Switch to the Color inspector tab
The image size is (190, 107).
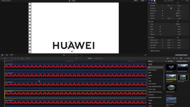click(x=152, y=1)
